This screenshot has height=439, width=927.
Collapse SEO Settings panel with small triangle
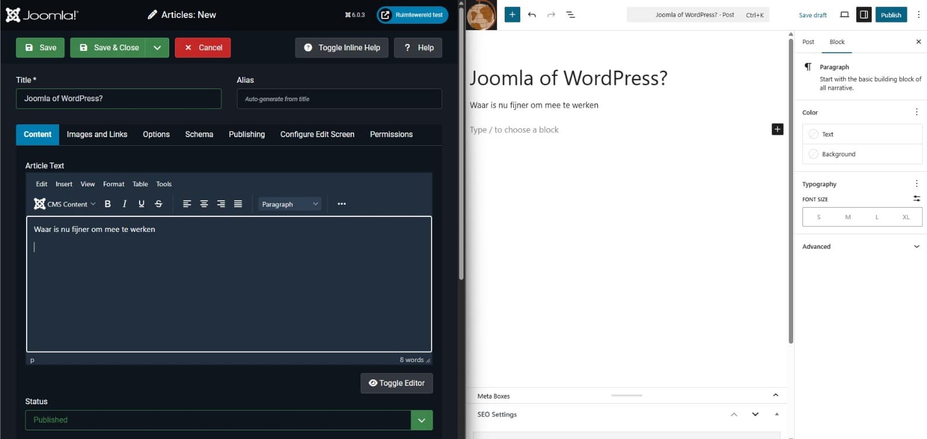pyautogui.click(x=777, y=414)
